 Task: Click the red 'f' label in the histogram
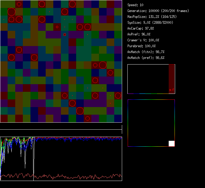tap(173, 90)
